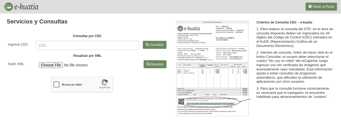Screen dimensions: 341x120
Task: Click the Volver al Portal button
Action: tap(321, 7)
